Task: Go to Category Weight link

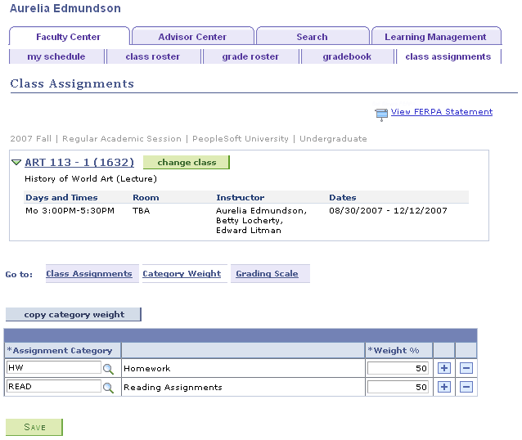Action: click(182, 274)
